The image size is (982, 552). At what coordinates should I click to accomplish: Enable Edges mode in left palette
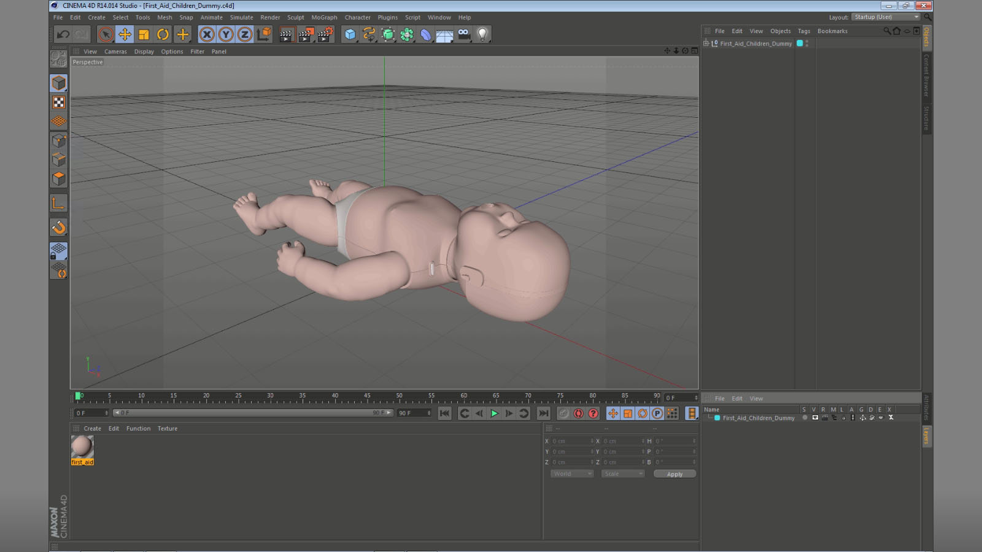[x=59, y=159]
